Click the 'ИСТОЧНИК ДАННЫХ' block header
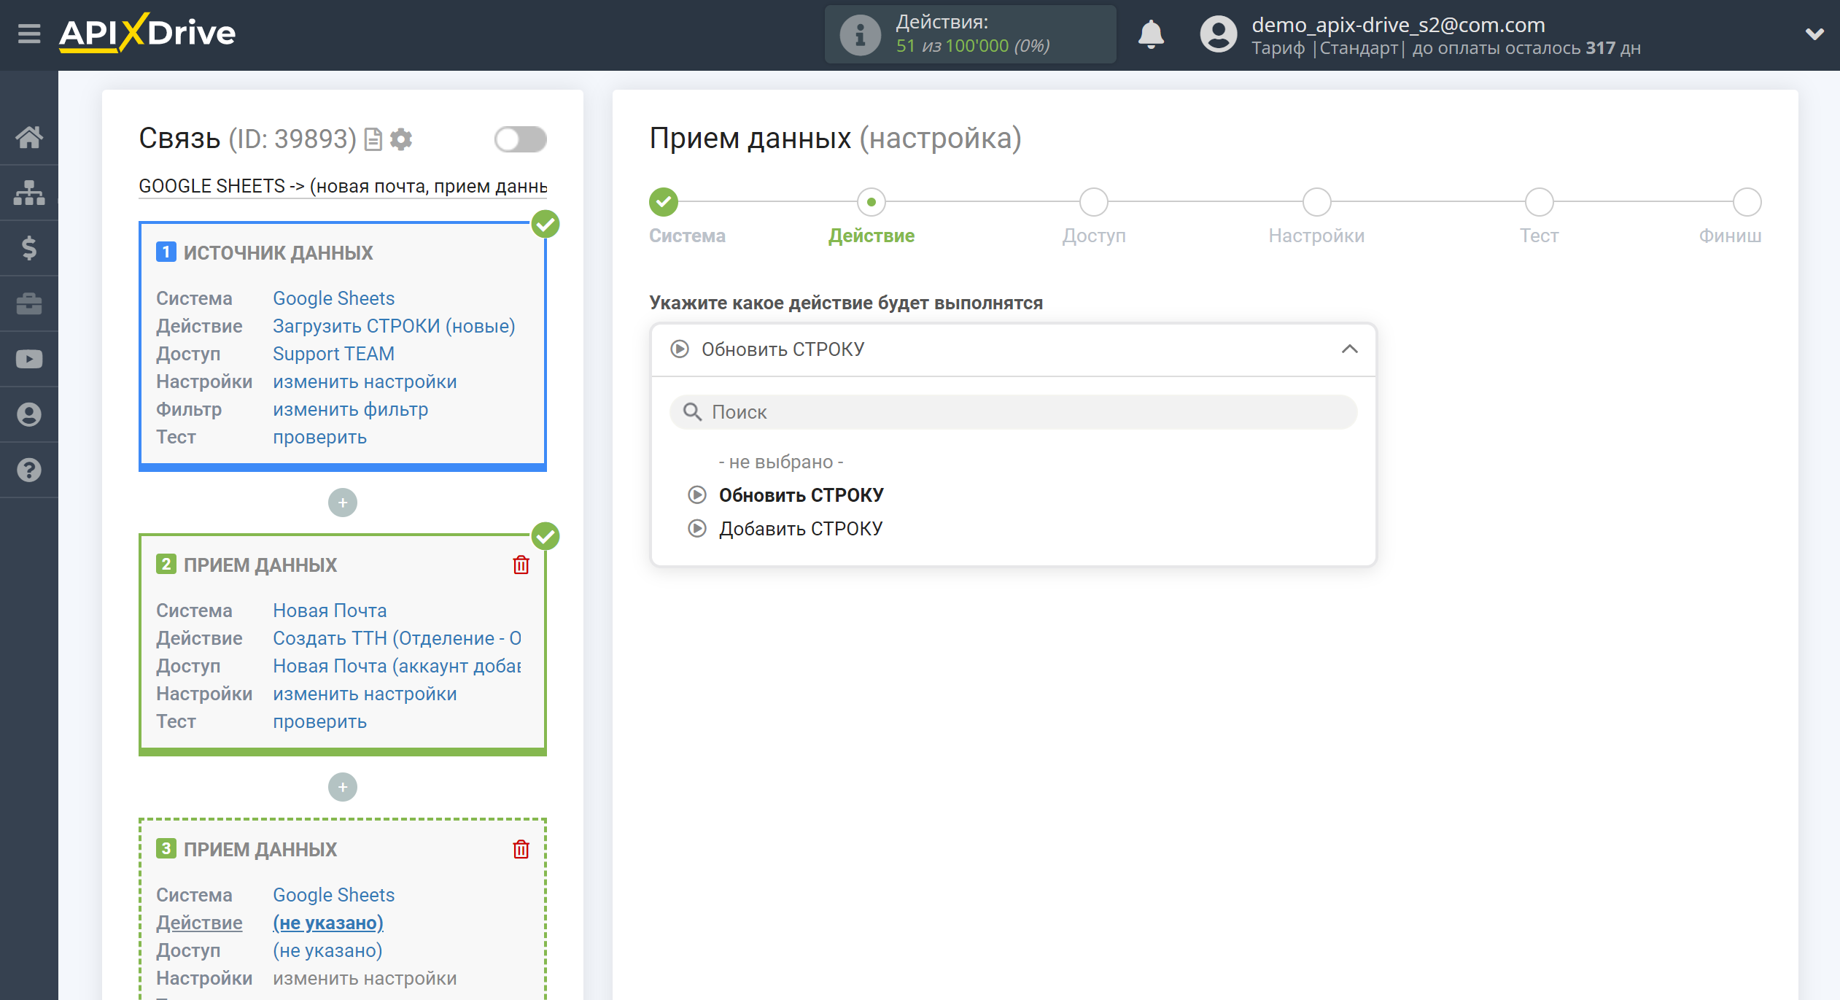Image resolution: width=1840 pixels, height=1000 pixels. pyautogui.click(x=278, y=252)
